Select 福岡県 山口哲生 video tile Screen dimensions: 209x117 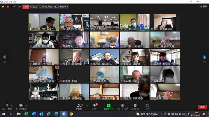[104, 57]
